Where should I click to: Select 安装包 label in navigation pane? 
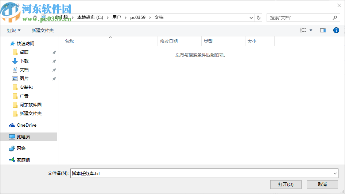[x=26, y=87]
